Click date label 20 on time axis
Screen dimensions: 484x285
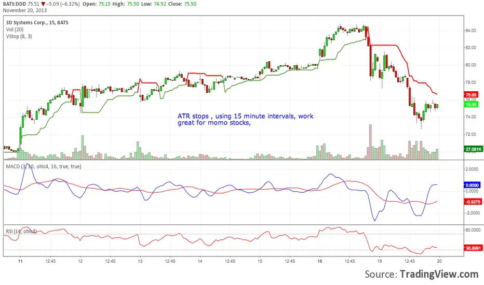point(439,261)
